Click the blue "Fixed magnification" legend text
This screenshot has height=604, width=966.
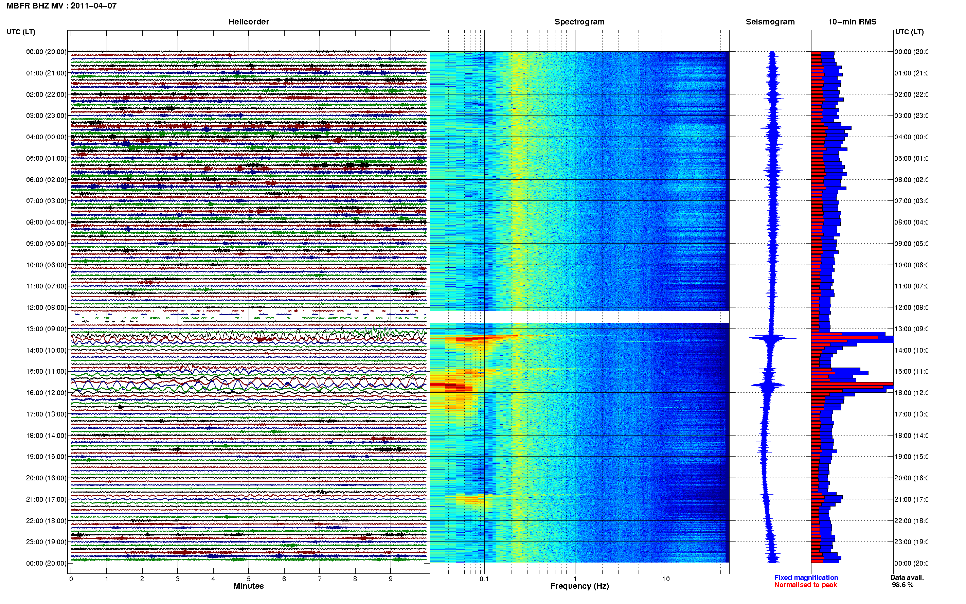tap(806, 578)
